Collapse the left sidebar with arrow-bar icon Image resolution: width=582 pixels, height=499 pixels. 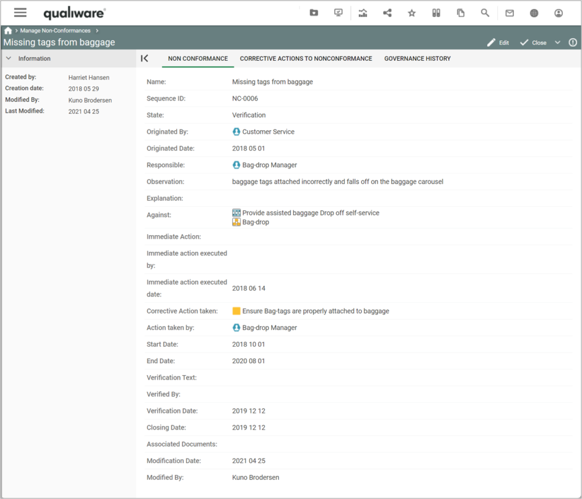pos(144,59)
